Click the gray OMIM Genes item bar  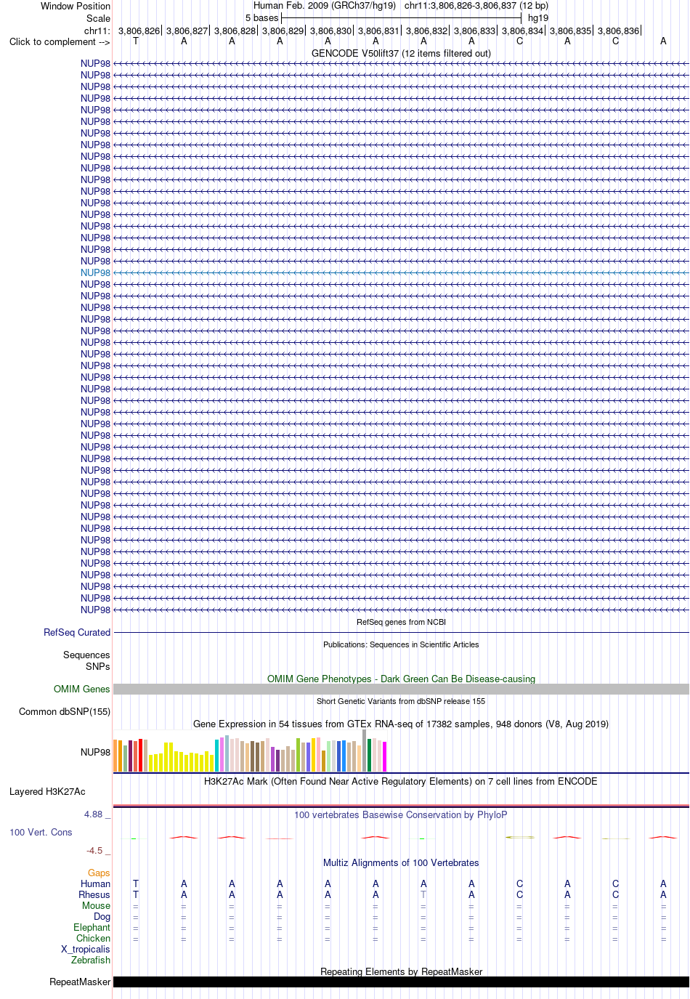click(401, 689)
